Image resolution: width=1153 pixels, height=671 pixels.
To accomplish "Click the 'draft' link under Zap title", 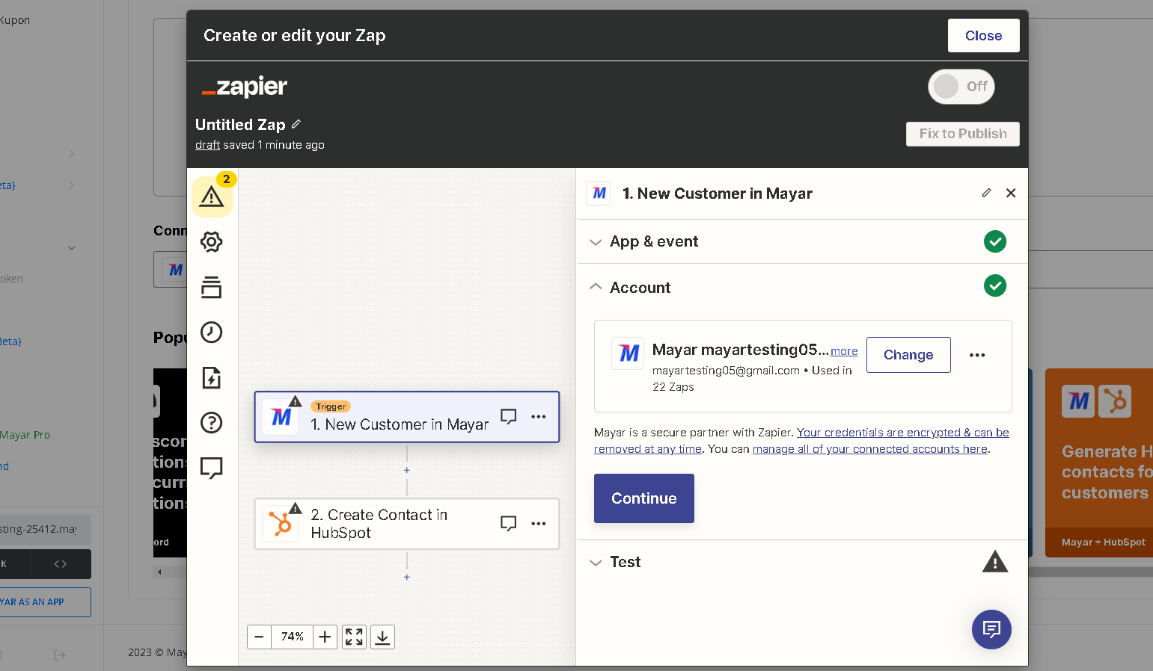I will pyautogui.click(x=207, y=145).
